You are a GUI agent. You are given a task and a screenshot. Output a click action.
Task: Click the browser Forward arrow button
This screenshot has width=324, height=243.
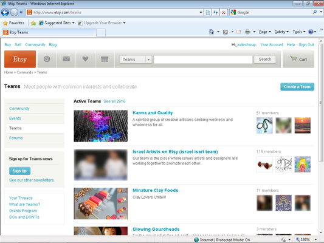click(14, 12)
